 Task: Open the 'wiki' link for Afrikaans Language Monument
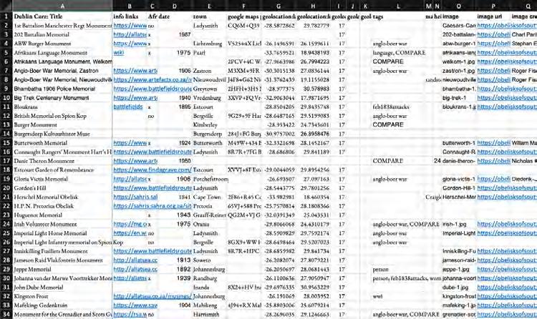point(118,53)
